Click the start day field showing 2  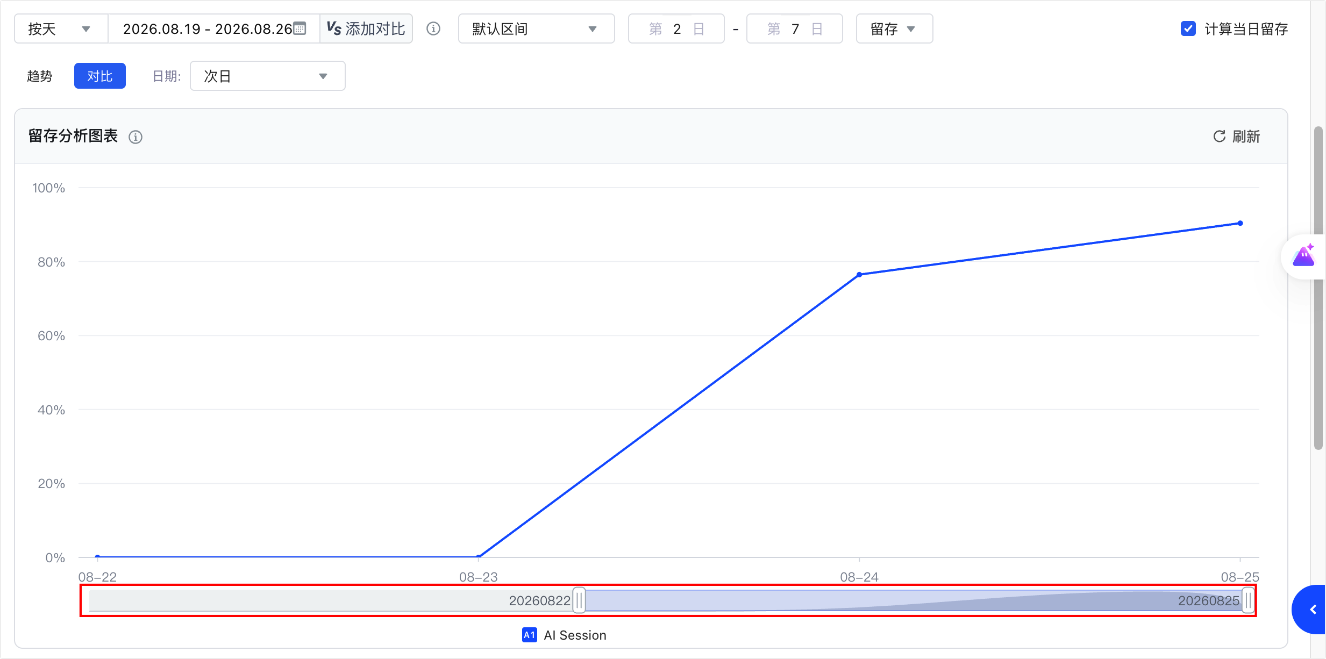pos(676,28)
